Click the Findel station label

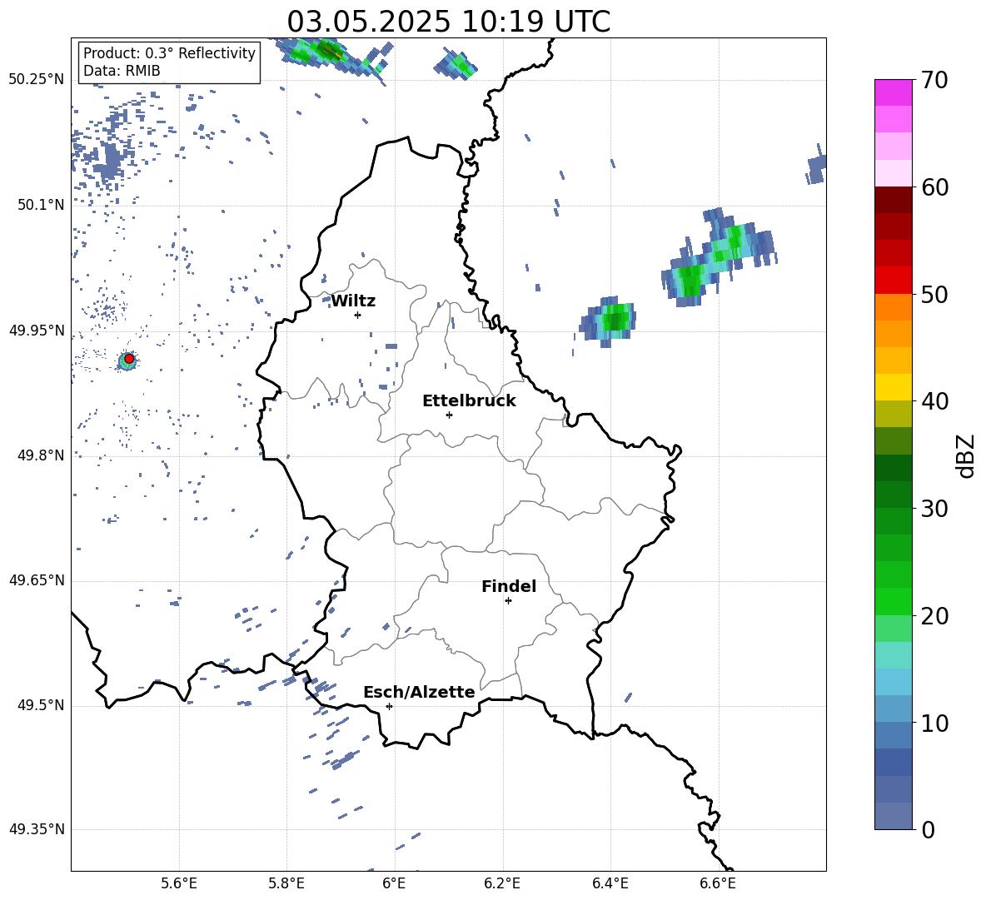click(509, 586)
